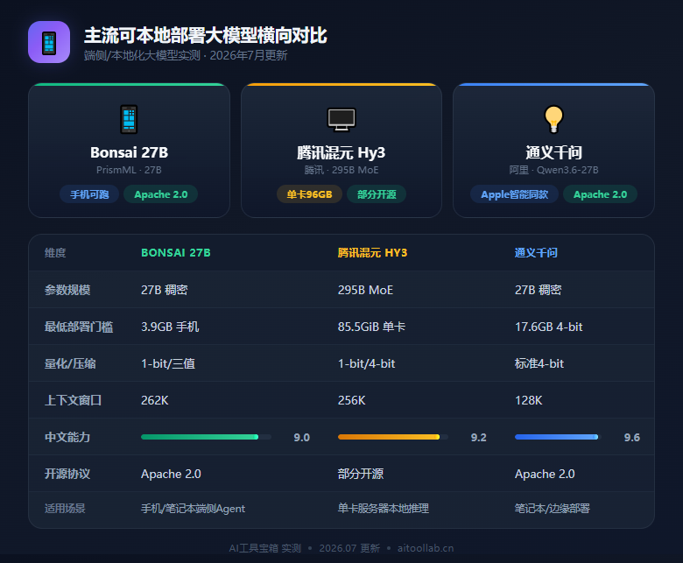Click the 量化/压缩 row label
683x563 pixels.
coord(70,363)
